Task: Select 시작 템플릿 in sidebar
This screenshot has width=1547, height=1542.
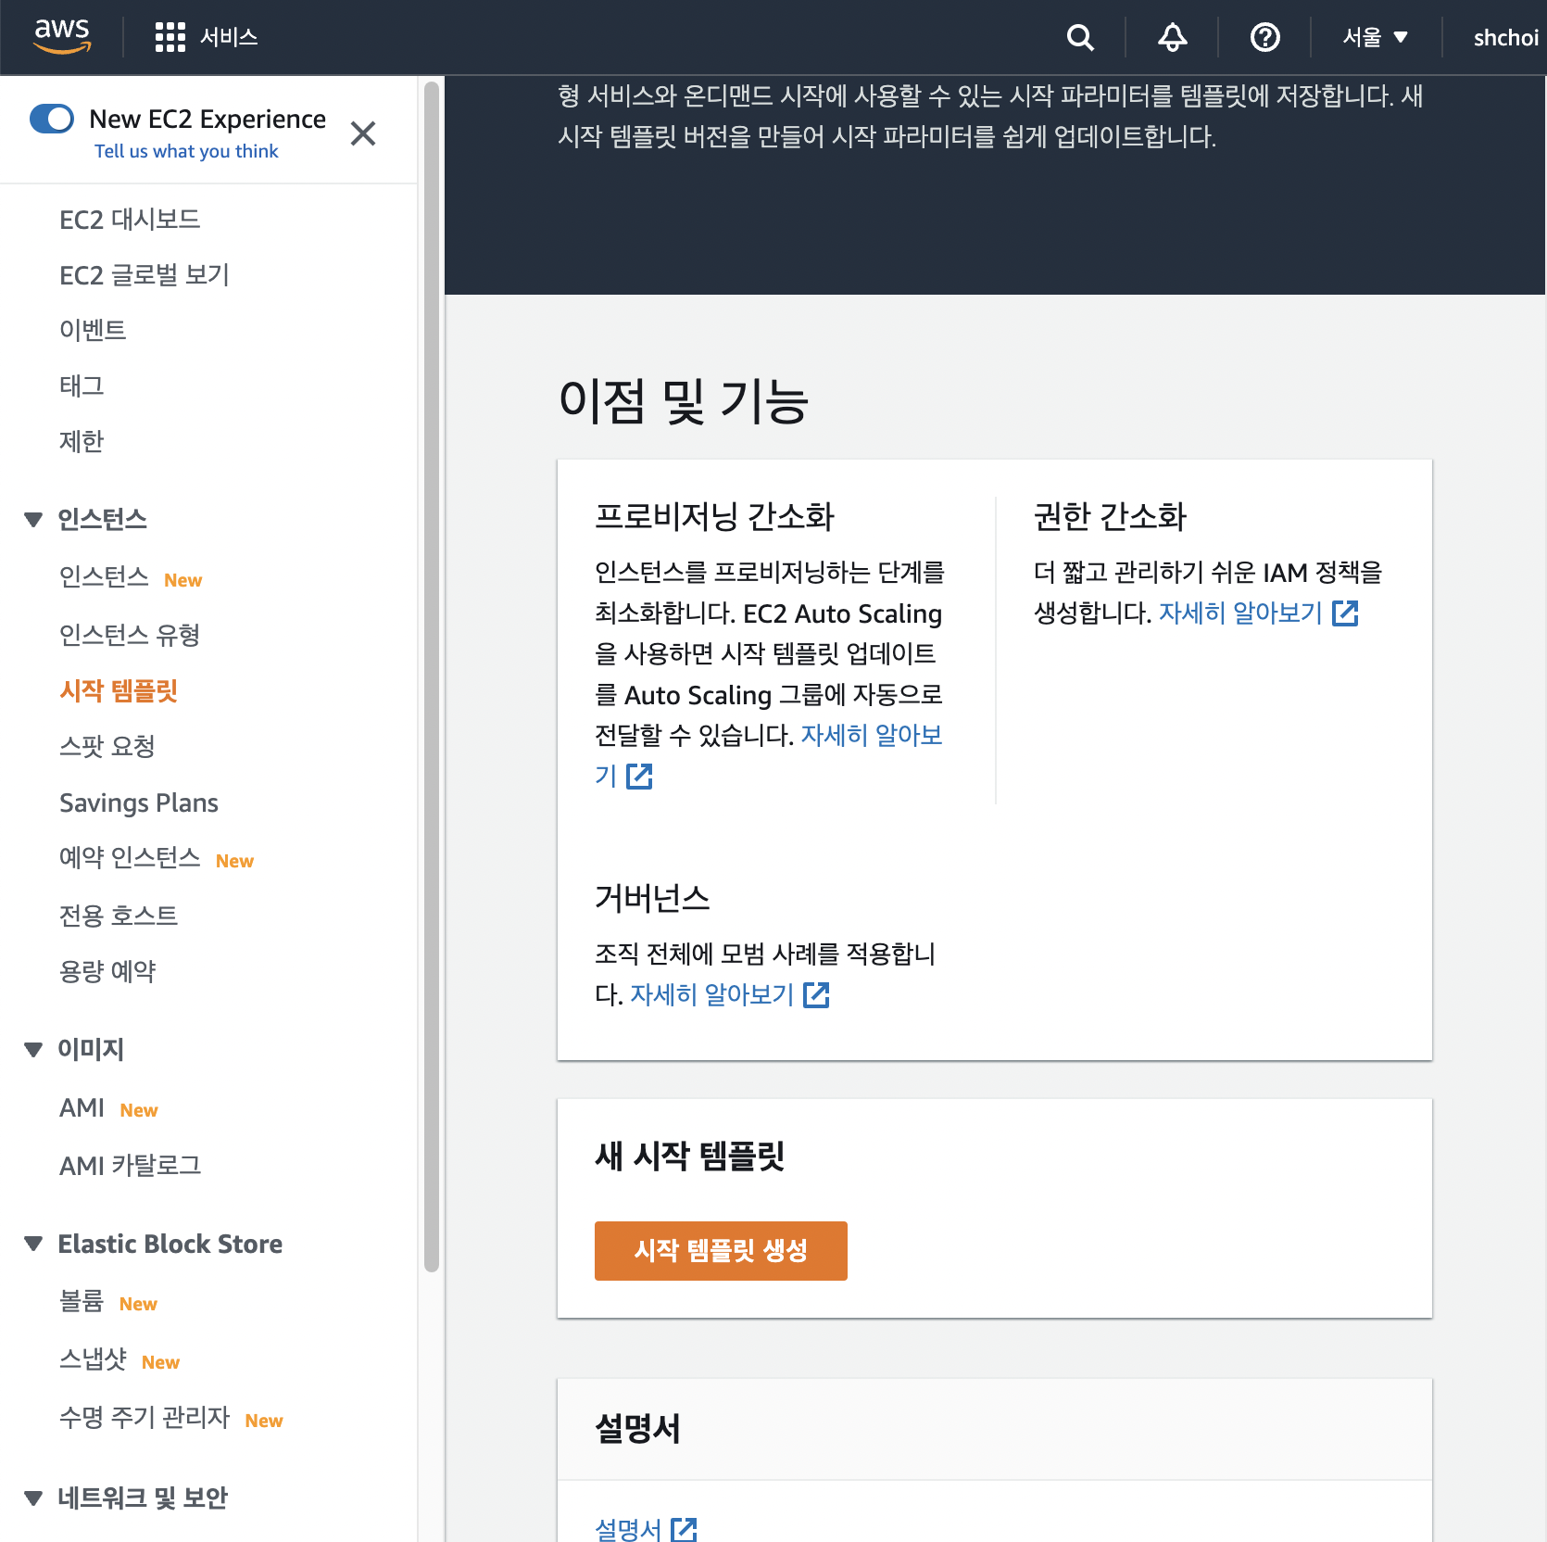Action: point(119,690)
